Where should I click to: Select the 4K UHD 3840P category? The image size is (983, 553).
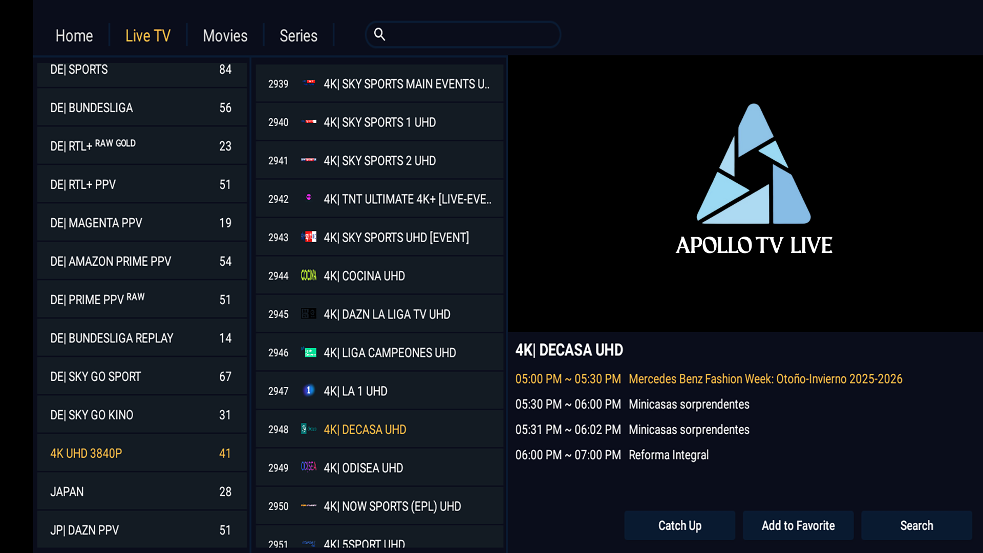click(x=142, y=453)
